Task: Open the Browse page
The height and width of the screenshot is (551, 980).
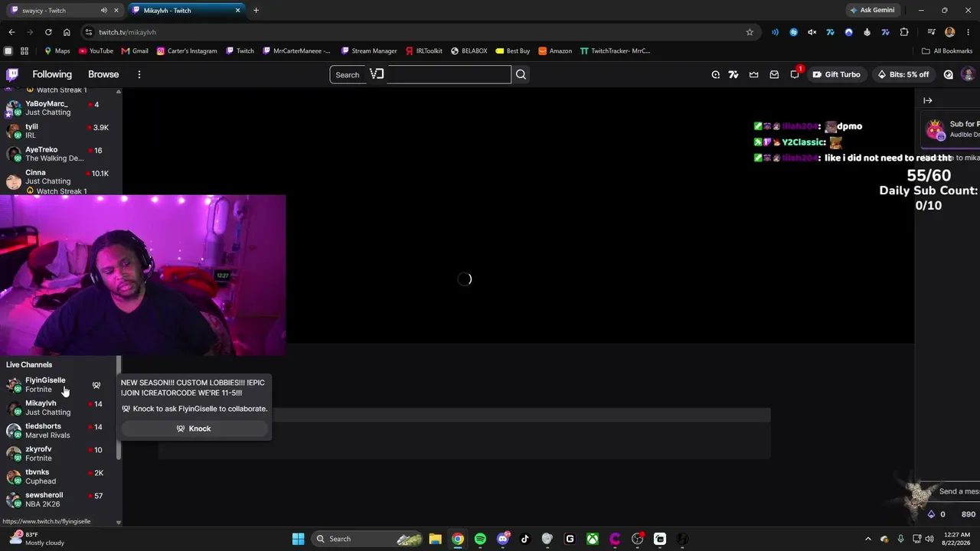Action: pyautogui.click(x=103, y=74)
